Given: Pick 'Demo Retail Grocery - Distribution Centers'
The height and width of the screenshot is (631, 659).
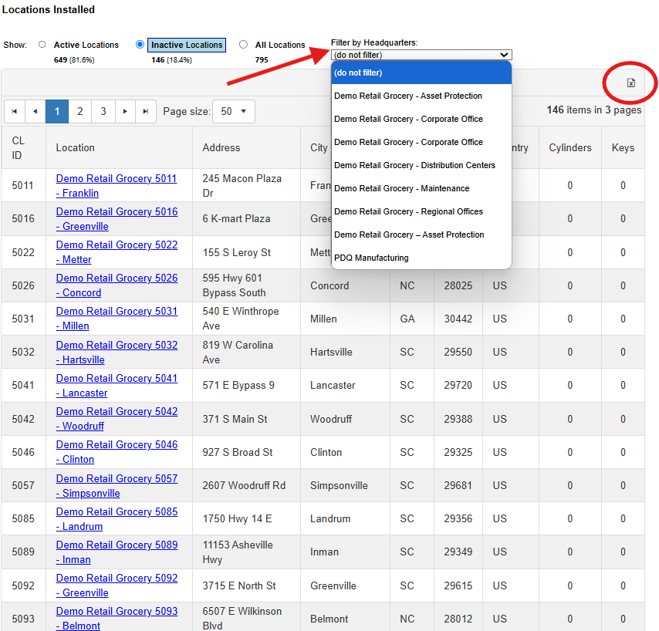Looking at the screenshot, I should (421, 165).
